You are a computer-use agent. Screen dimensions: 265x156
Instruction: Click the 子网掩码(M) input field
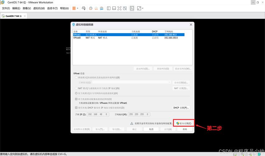[139, 114]
